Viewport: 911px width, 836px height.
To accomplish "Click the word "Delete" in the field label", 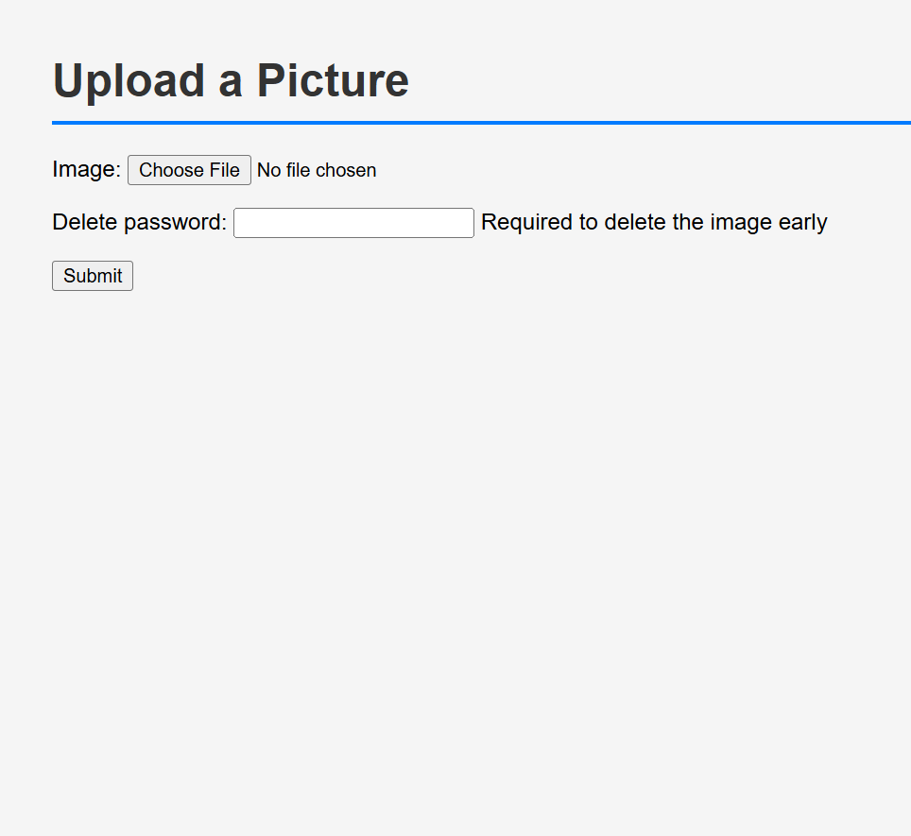I will click(84, 223).
